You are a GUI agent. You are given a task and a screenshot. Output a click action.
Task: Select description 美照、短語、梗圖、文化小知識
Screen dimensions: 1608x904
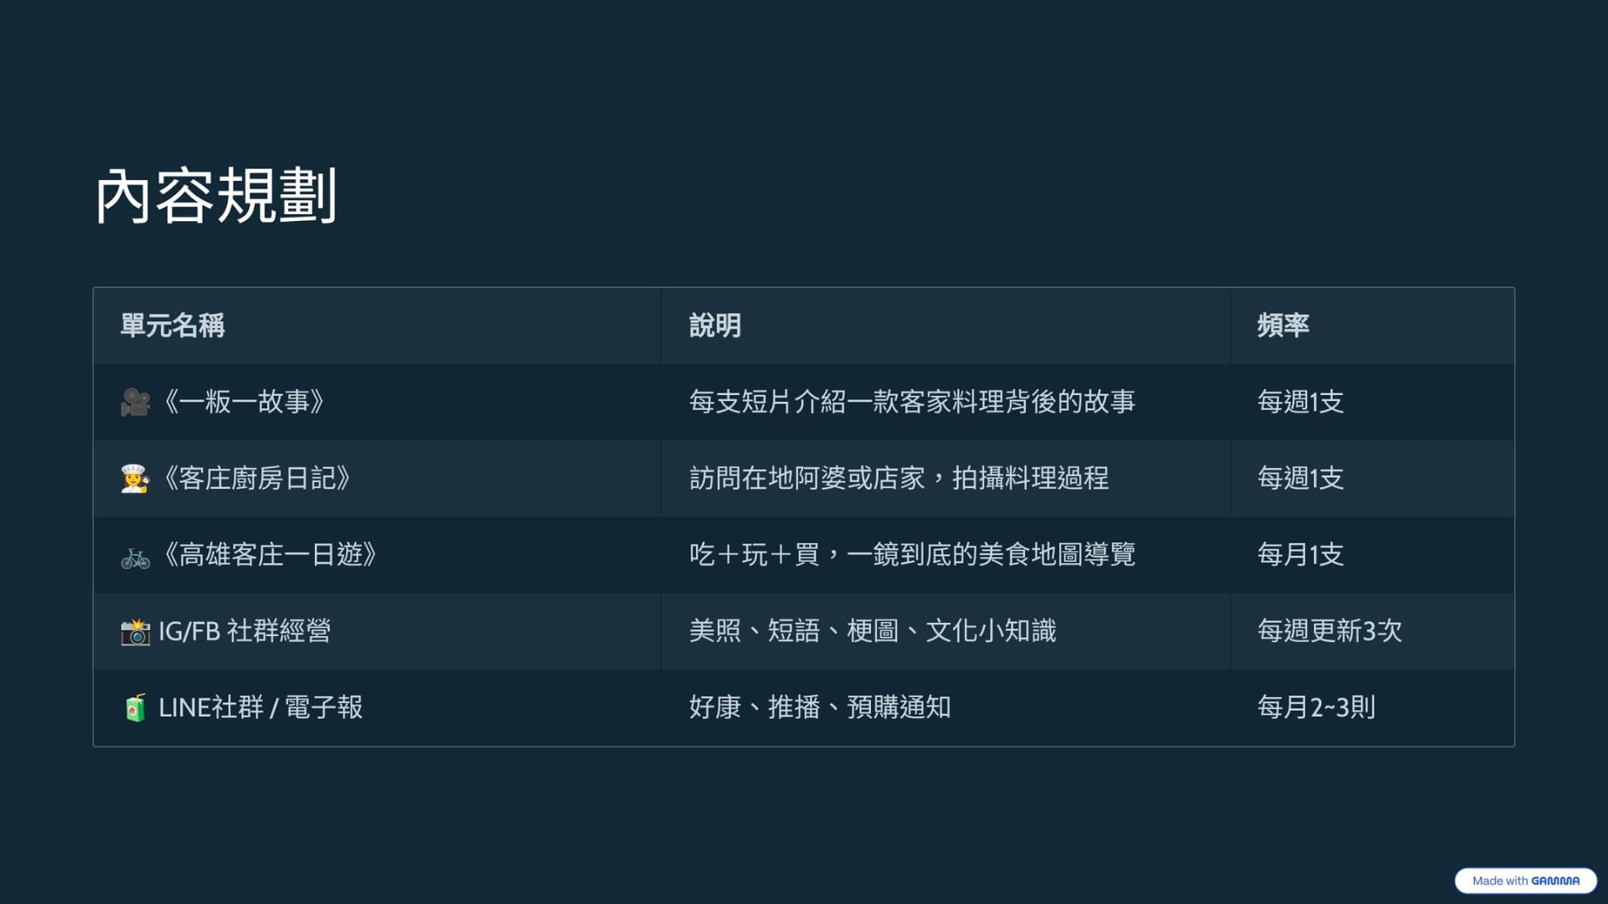point(873,631)
